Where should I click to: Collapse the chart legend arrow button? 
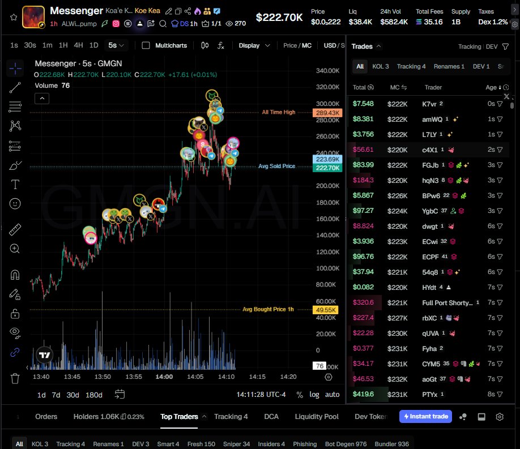tap(42, 99)
